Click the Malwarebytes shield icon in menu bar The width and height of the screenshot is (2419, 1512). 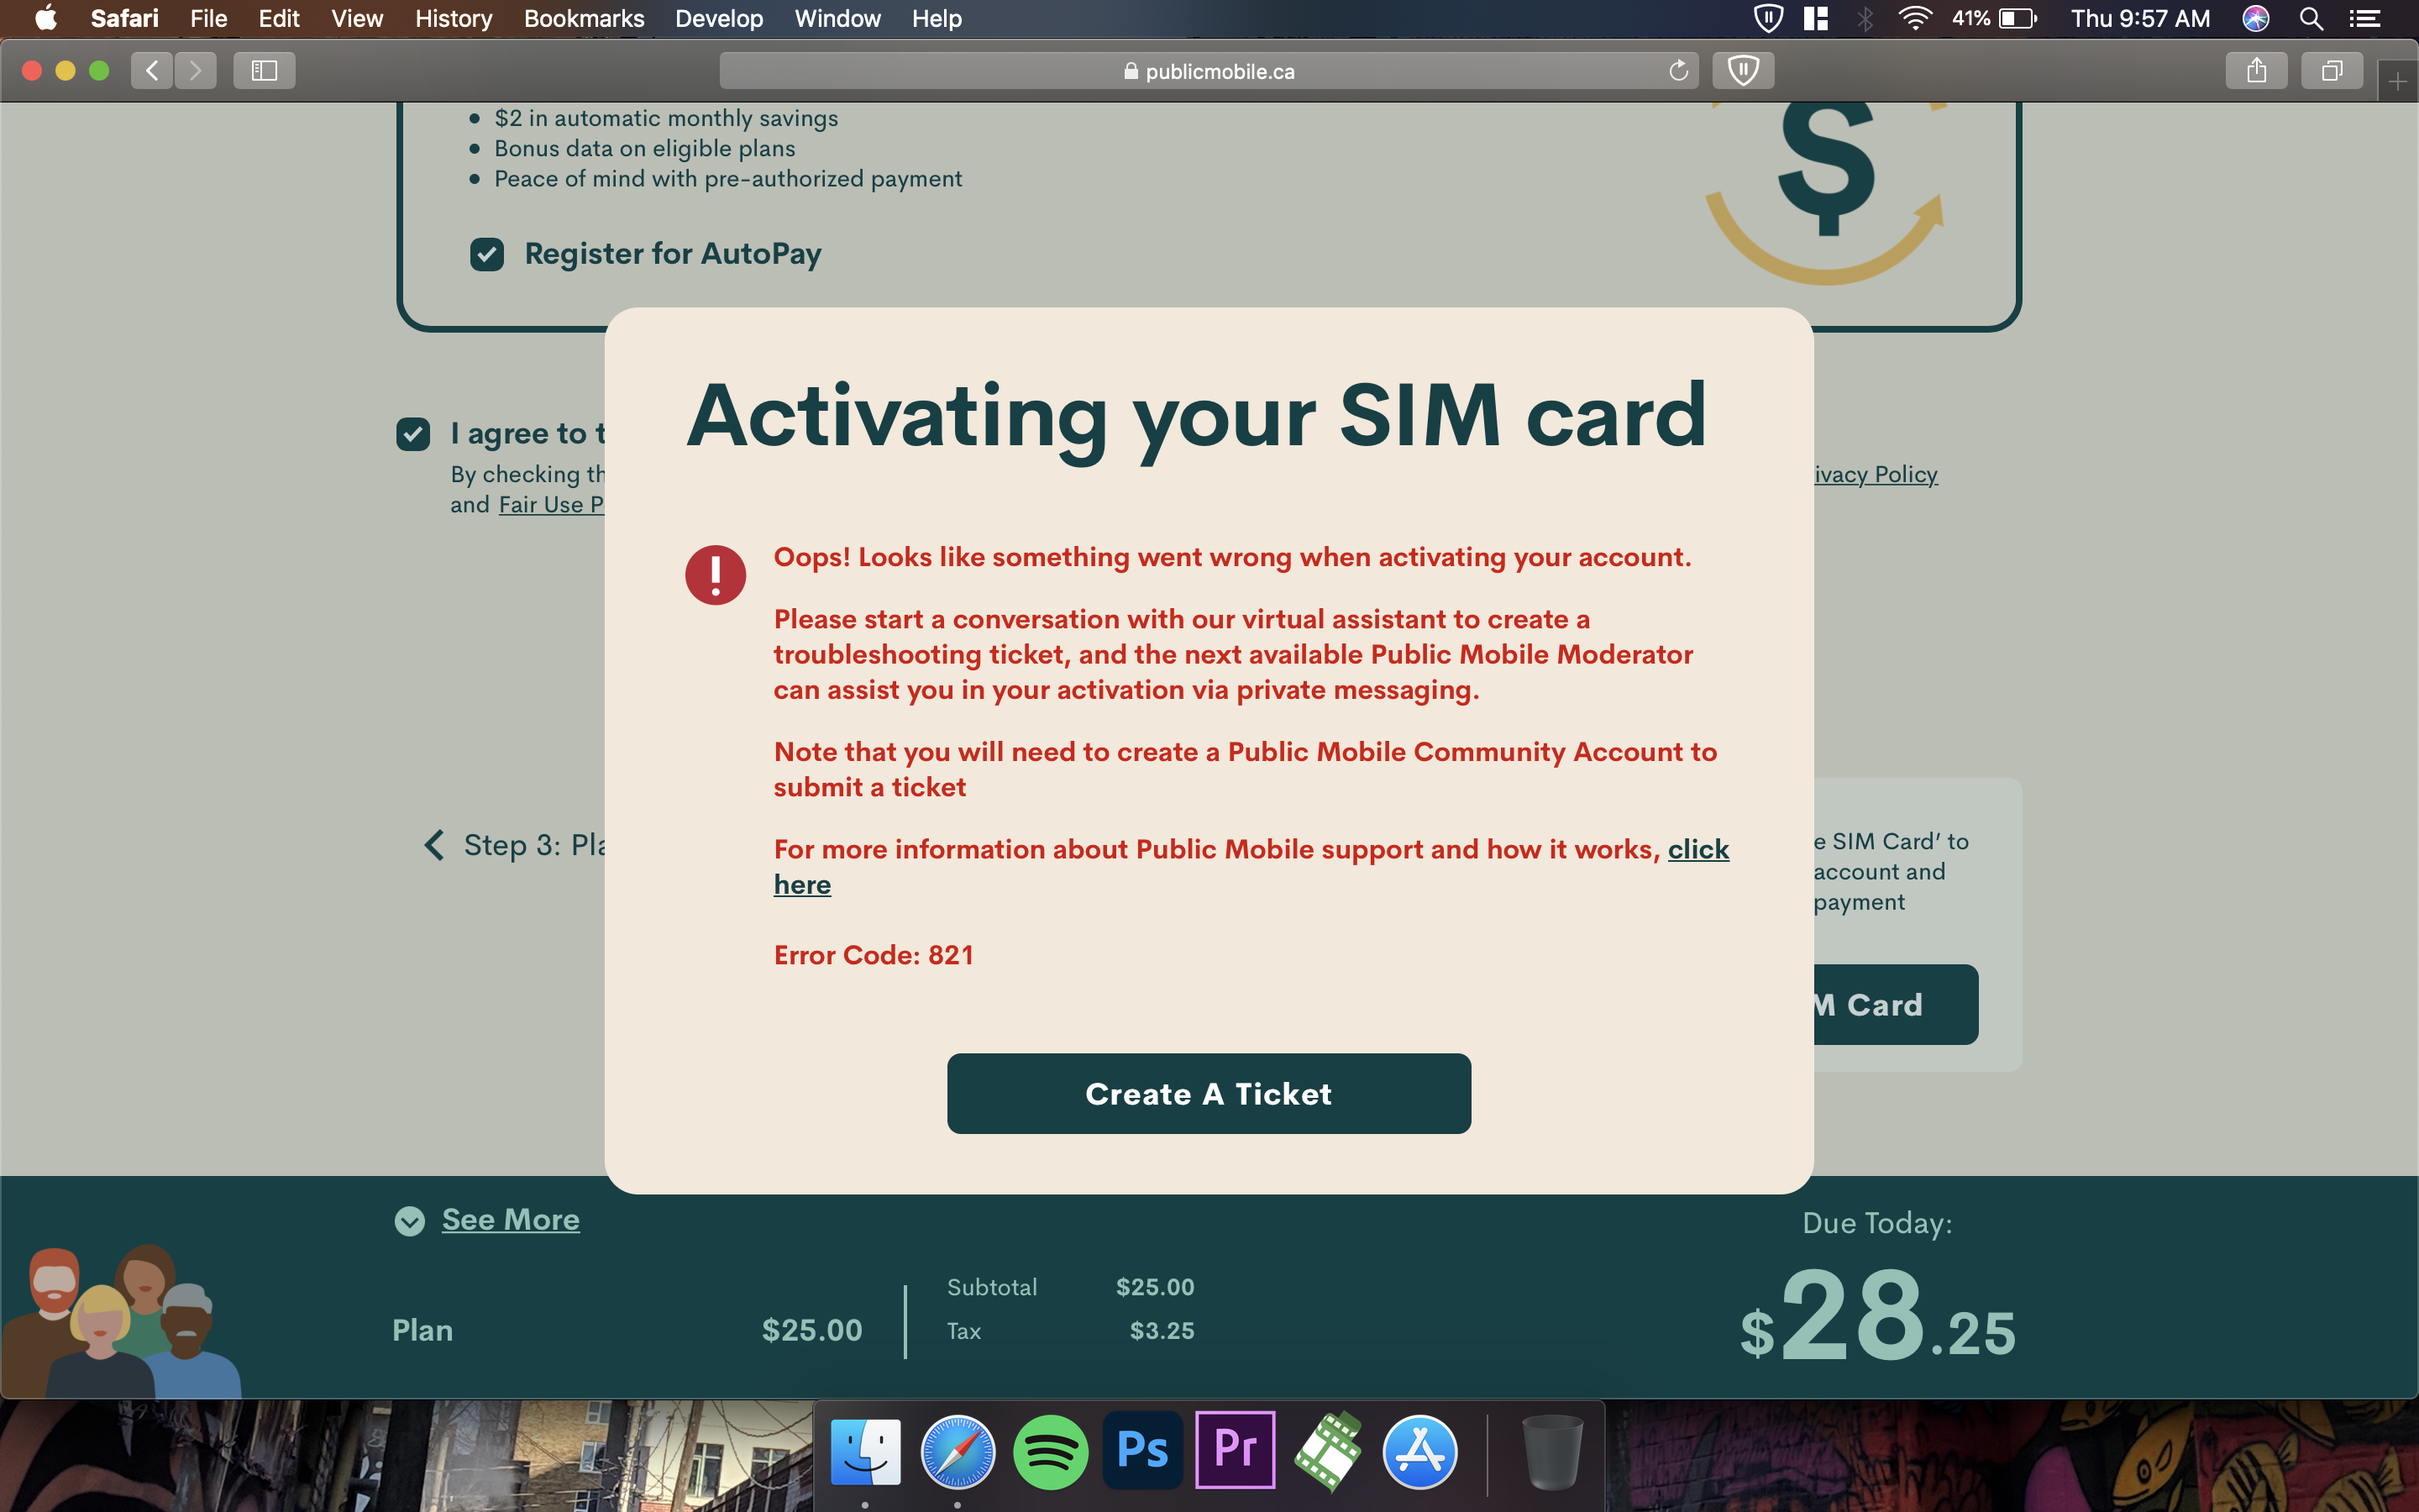tap(1771, 19)
